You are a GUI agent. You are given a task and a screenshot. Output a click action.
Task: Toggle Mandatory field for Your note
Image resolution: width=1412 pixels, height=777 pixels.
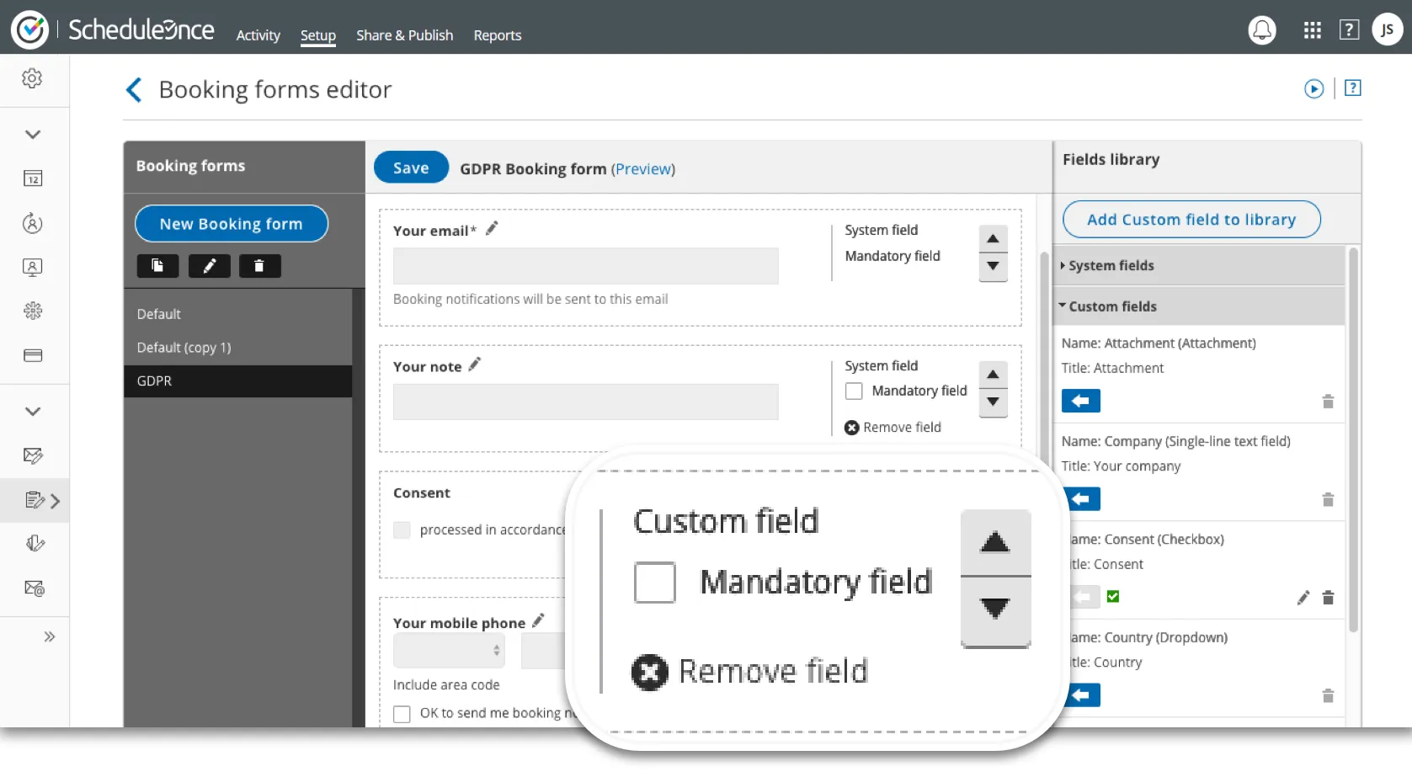[x=854, y=391]
